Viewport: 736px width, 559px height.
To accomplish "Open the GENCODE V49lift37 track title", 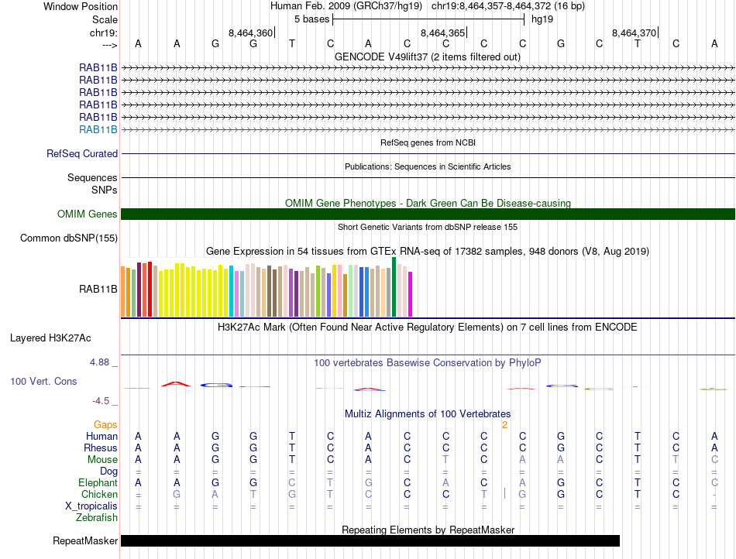I will [x=427, y=57].
